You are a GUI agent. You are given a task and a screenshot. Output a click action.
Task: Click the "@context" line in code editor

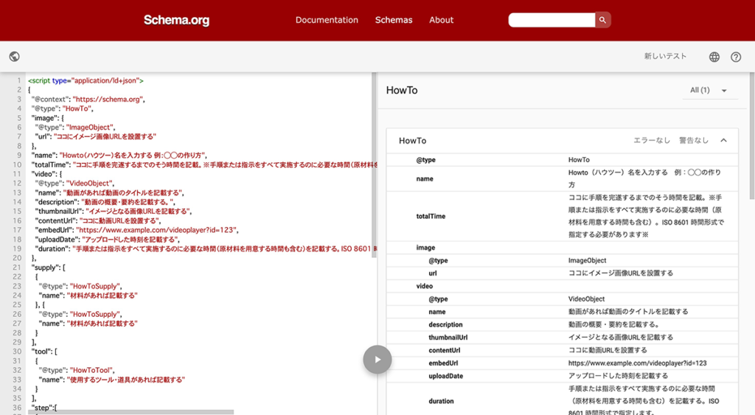coord(88,100)
